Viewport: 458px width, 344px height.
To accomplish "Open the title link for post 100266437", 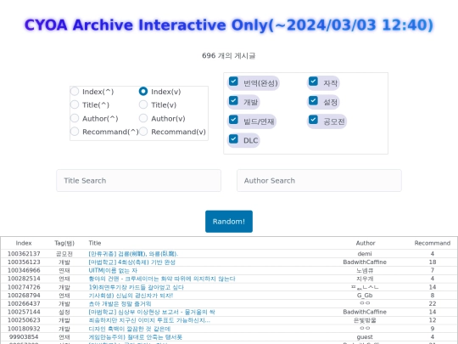I will [x=120, y=303].
